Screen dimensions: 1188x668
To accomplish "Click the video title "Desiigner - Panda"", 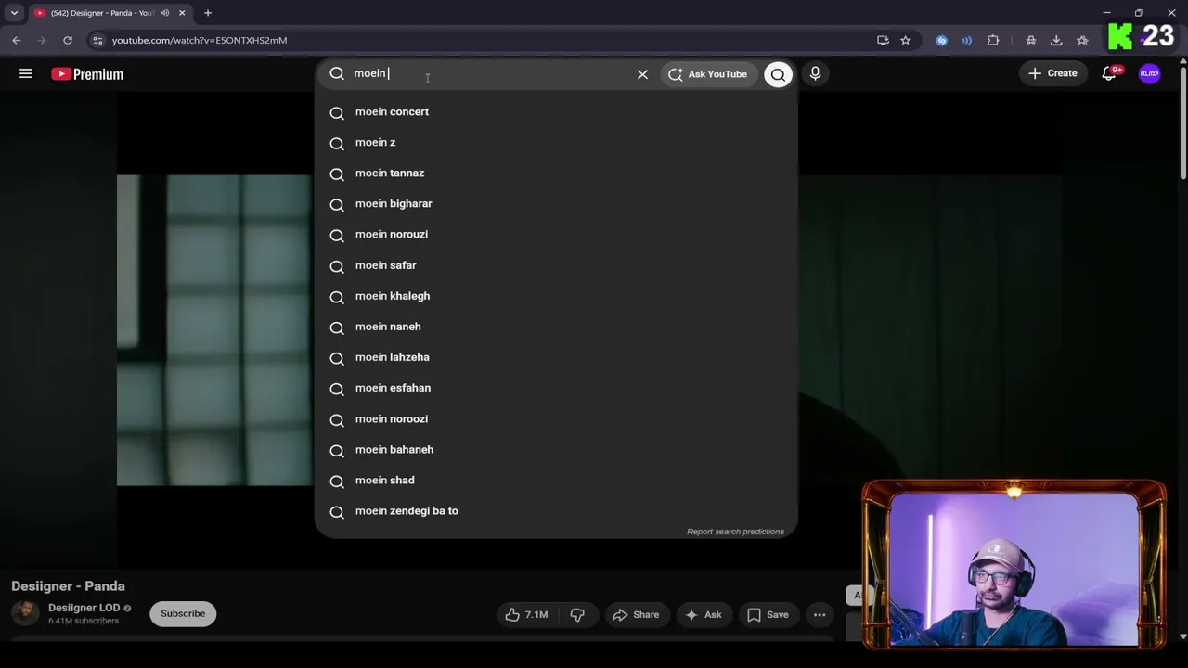I will 68,586.
